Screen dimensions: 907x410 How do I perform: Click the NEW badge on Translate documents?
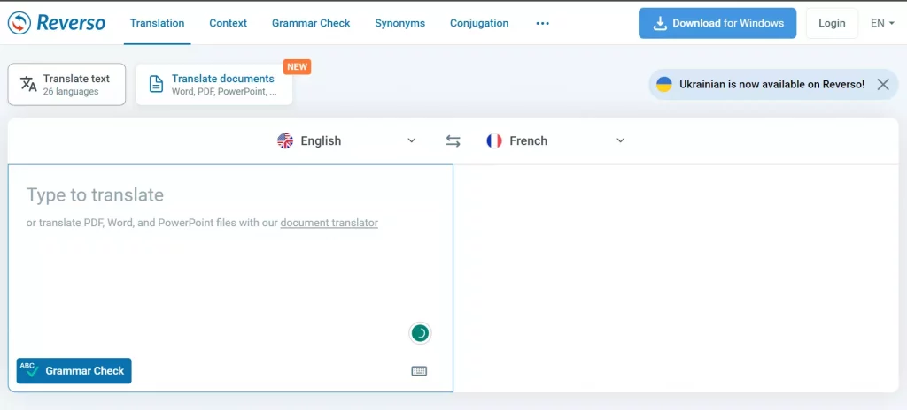click(x=298, y=66)
